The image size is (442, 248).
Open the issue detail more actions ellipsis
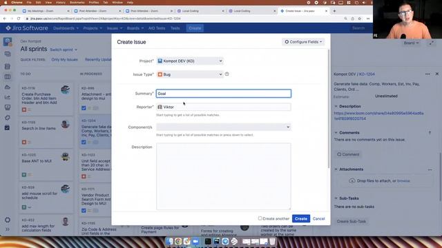427,74
